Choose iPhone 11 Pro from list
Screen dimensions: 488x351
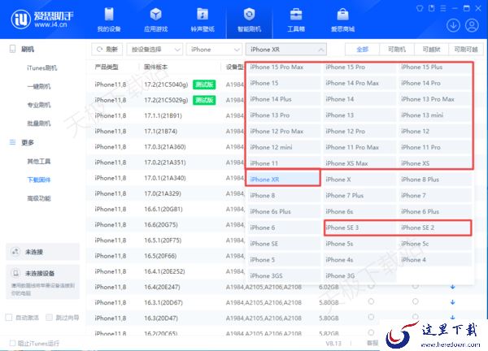pyautogui.click(x=435, y=147)
